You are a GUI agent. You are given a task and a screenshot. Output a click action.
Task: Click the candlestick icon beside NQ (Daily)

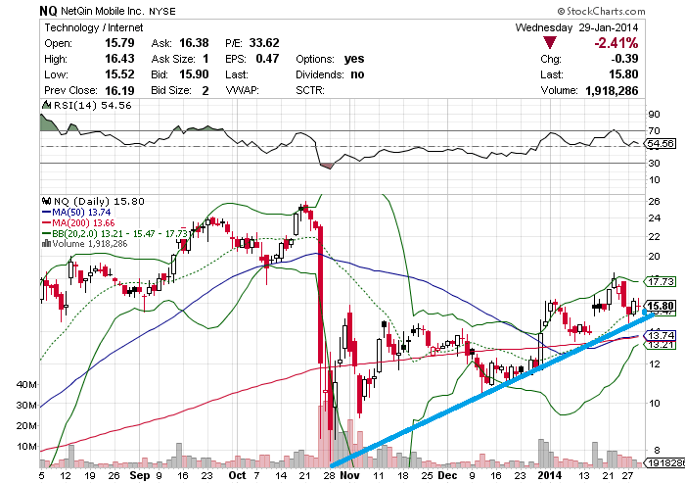pos(46,201)
